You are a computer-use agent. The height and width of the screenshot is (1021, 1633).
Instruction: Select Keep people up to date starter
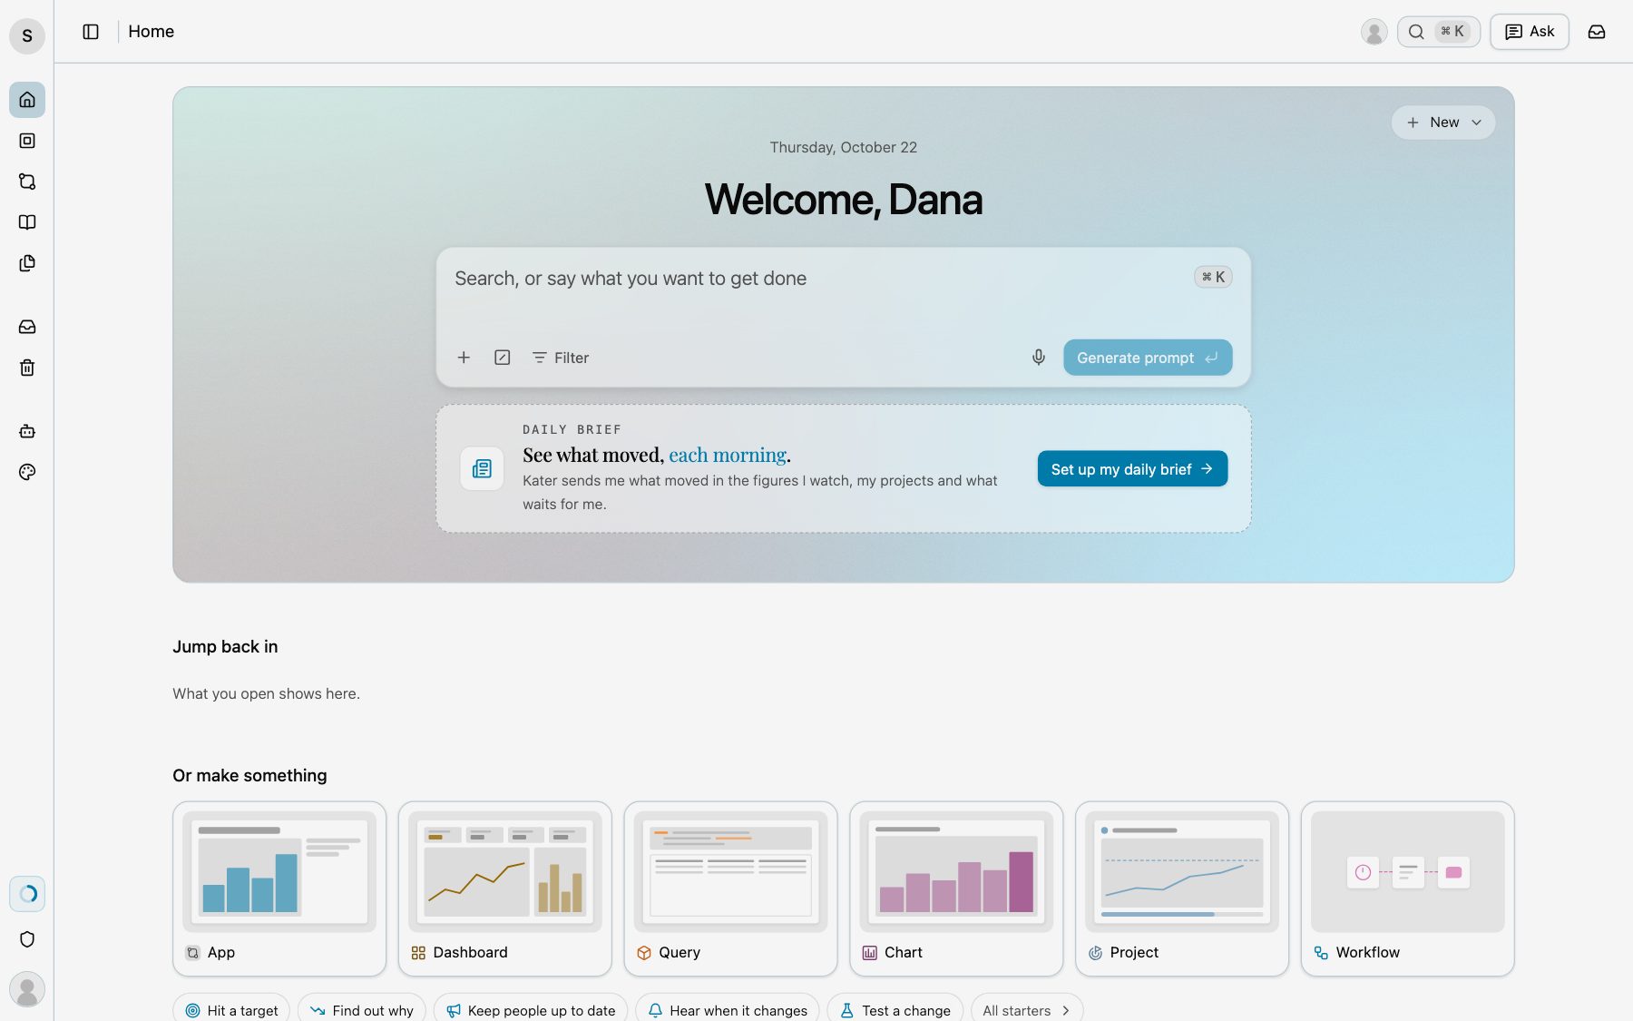[x=531, y=1010]
